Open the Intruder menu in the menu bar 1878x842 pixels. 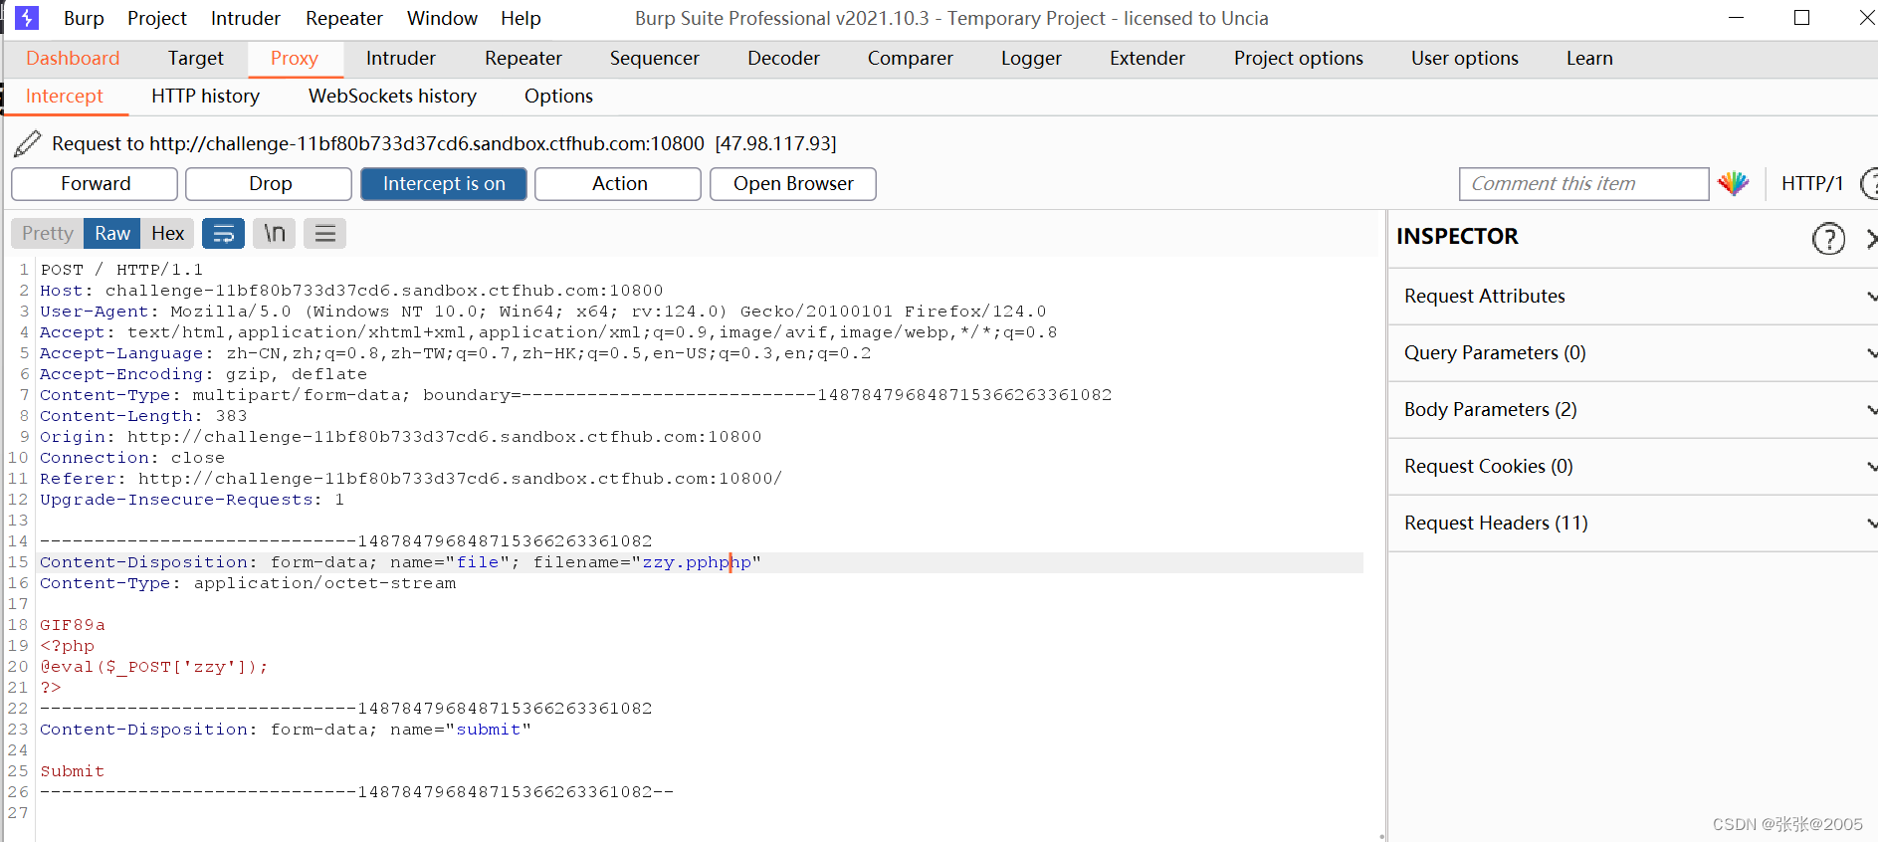pos(246,18)
